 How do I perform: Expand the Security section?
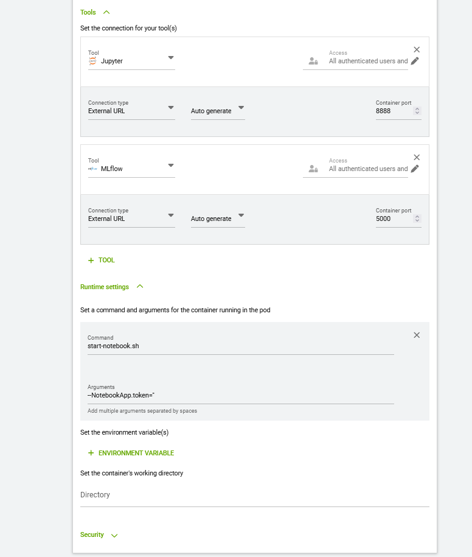coord(99,535)
